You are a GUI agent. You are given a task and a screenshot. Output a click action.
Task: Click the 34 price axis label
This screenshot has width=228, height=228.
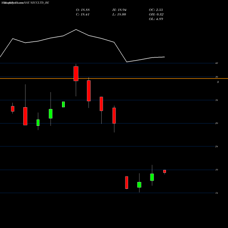[x=217, y=100]
